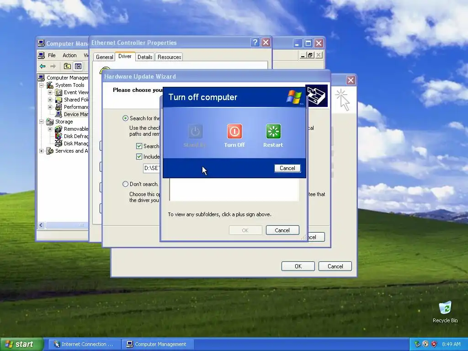The image size is (468, 351).
Task: Click the greyed Stand By icon
Action: click(195, 131)
